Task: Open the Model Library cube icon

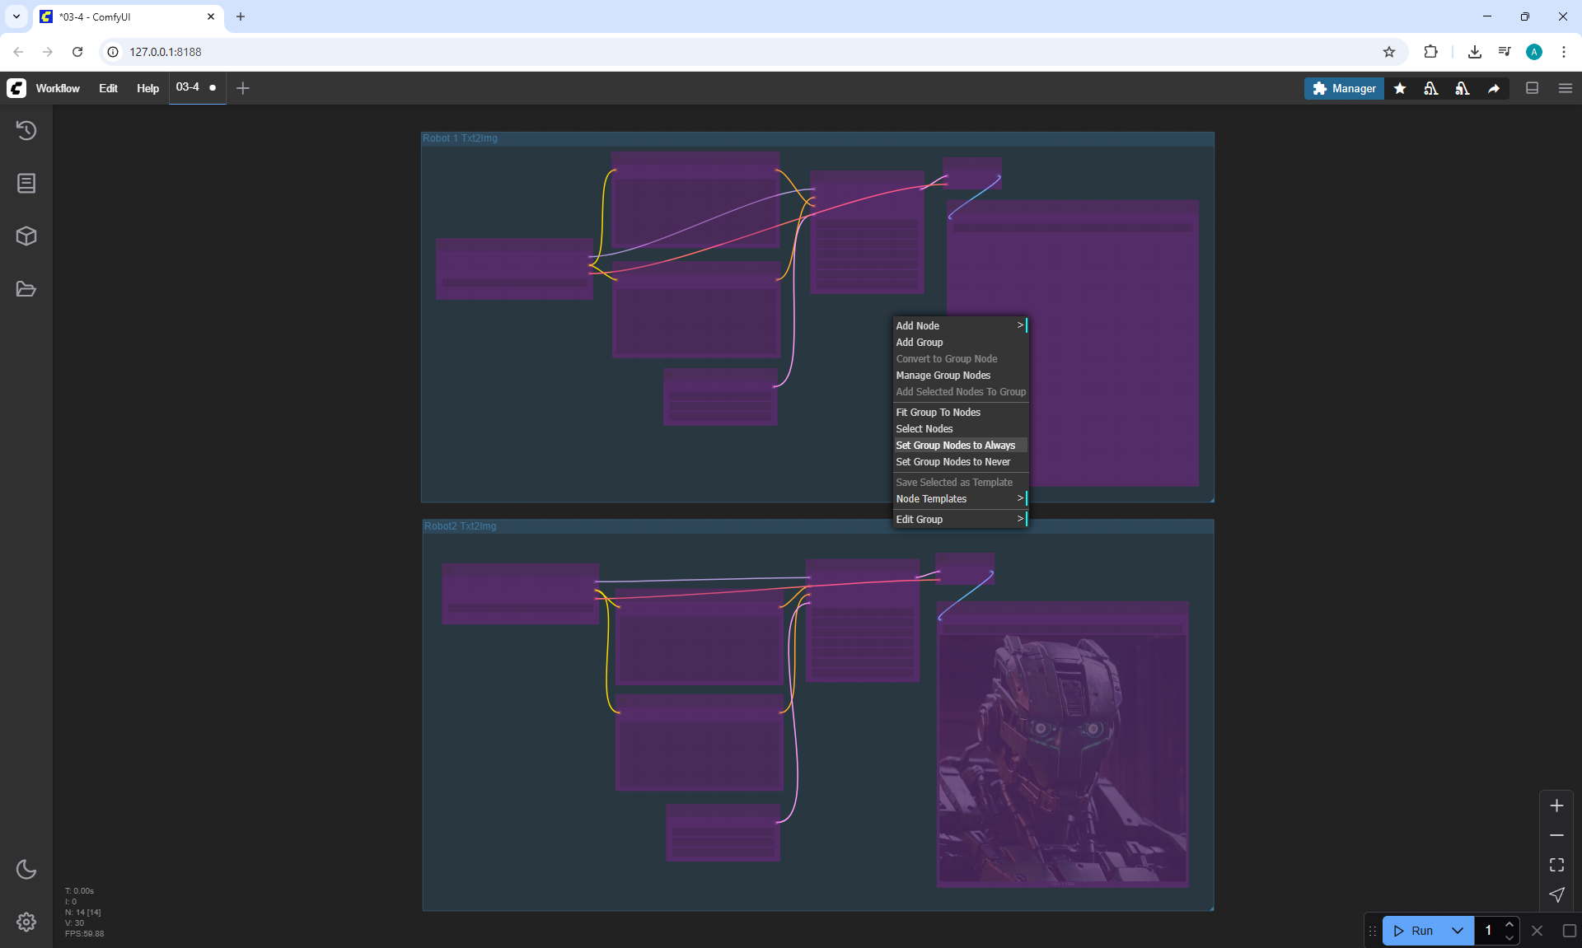Action: pos(26,236)
